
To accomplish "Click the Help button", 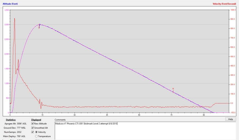I will click(230, 119).
